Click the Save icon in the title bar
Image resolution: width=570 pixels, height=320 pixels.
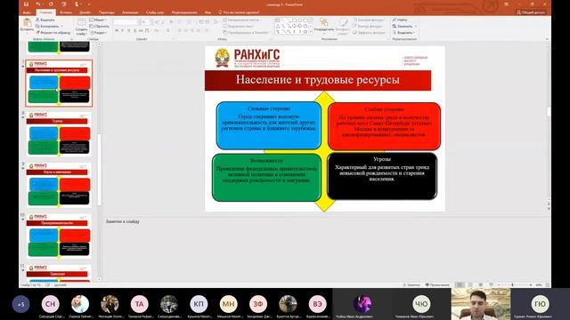pos(26,4)
